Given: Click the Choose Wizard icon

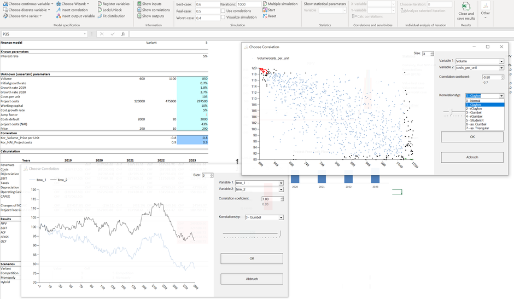Looking at the screenshot, I should (59, 4).
